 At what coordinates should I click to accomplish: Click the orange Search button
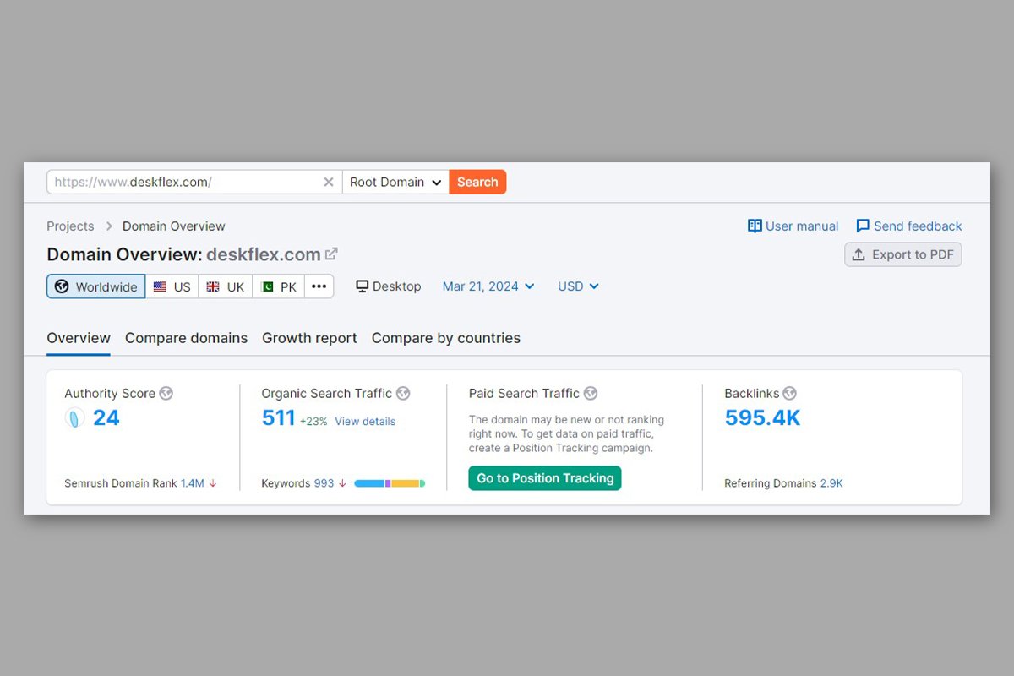pos(477,182)
